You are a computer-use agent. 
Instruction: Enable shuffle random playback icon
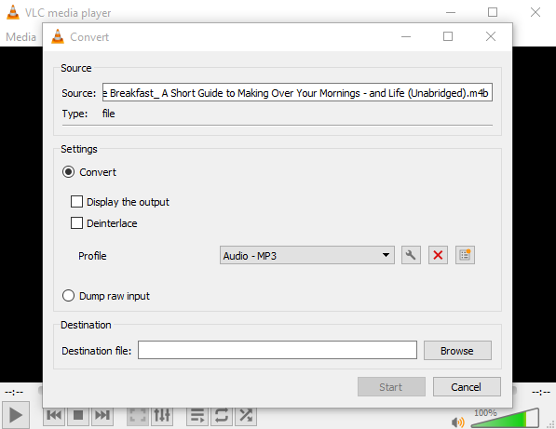pos(246,415)
